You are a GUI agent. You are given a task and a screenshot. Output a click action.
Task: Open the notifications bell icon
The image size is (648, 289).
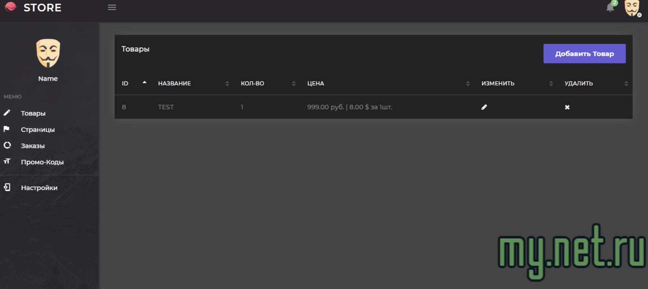coord(610,8)
